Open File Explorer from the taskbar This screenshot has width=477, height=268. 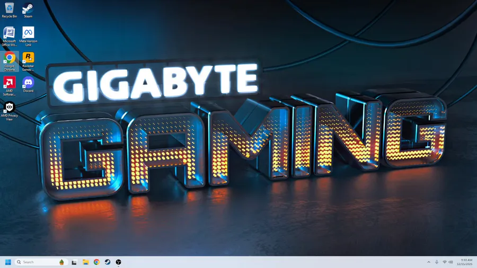pyautogui.click(x=85, y=262)
